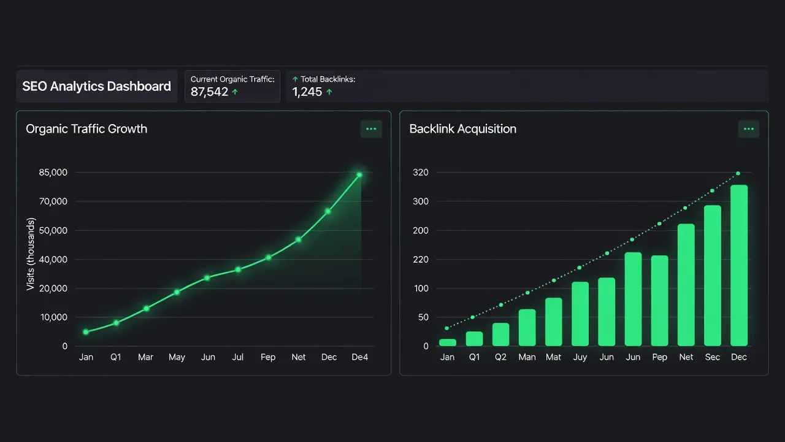Click the Visits (thousands) axis title
Viewport: 785px width, 442px height.
click(x=31, y=254)
